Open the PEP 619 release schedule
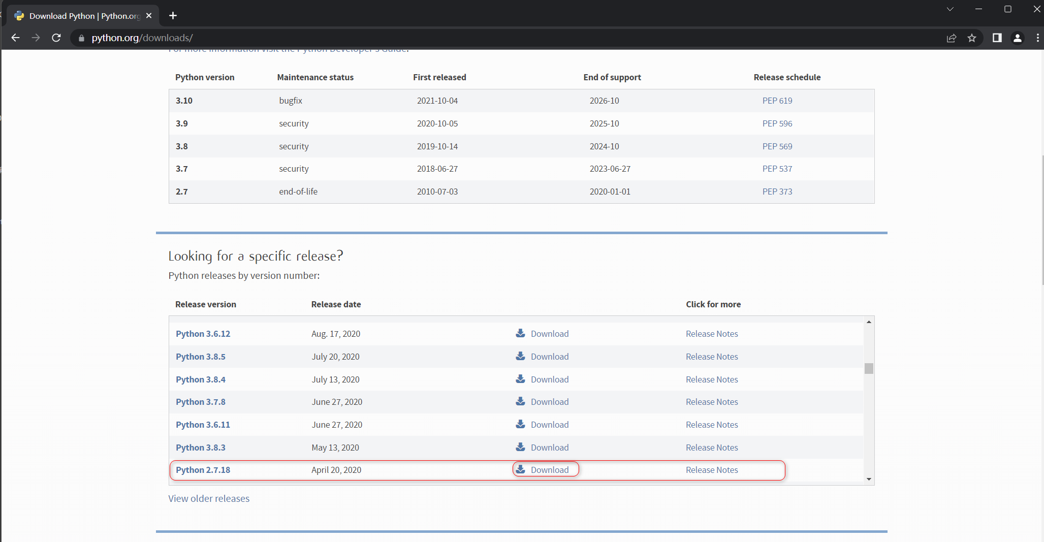Viewport: 1044px width, 542px height. click(x=777, y=101)
